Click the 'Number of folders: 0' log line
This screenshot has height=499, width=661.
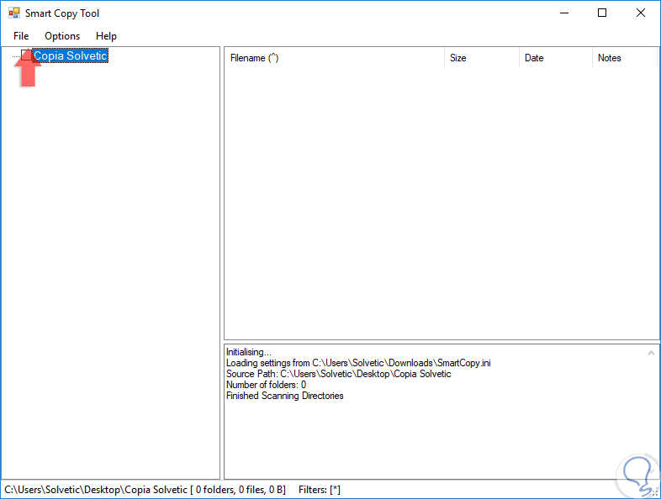pos(266,385)
